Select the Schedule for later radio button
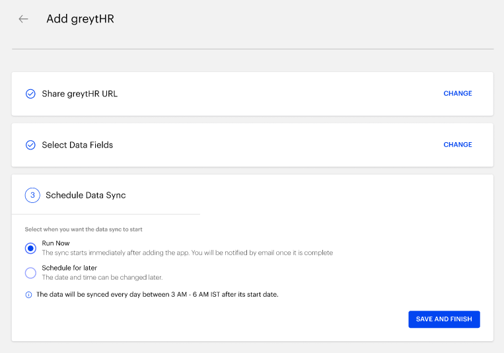 (x=30, y=273)
